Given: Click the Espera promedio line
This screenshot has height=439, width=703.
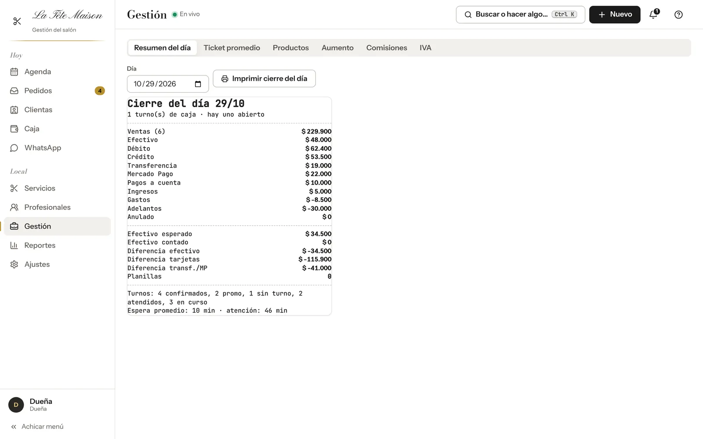Looking at the screenshot, I should pyautogui.click(x=207, y=310).
